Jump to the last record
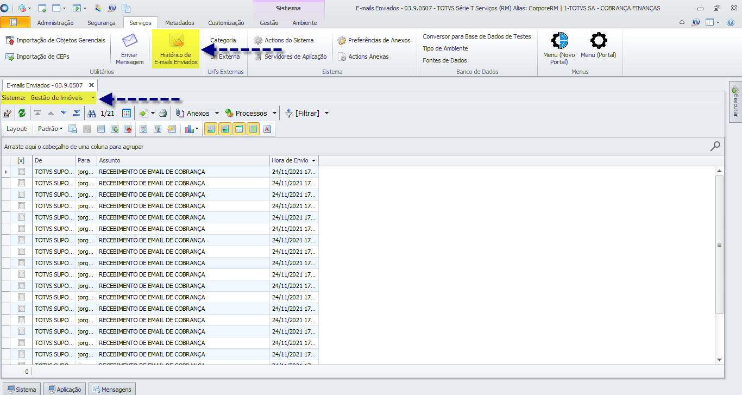 pyautogui.click(x=77, y=113)
